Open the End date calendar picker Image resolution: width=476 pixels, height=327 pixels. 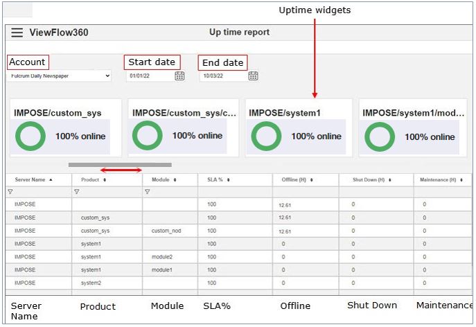tap(253, 76)
